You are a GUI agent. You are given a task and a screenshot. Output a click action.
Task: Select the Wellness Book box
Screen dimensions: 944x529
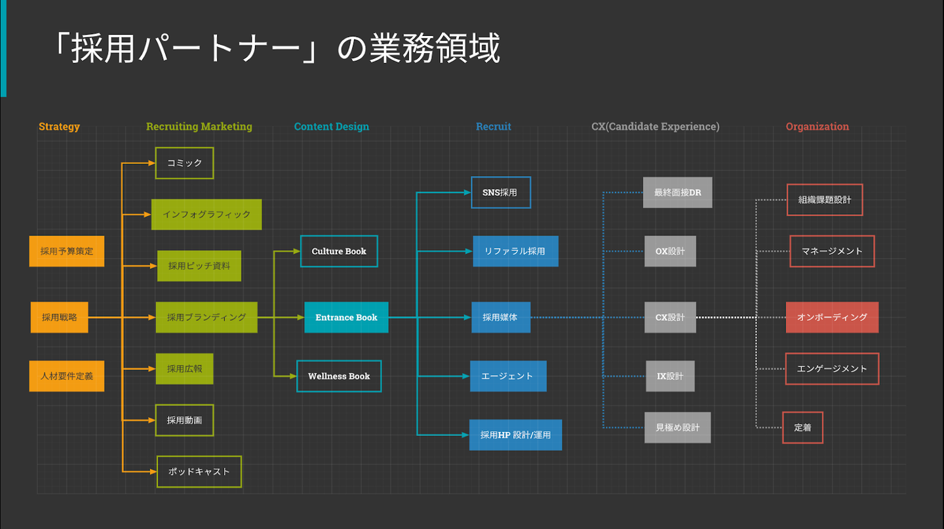point(339,376)
